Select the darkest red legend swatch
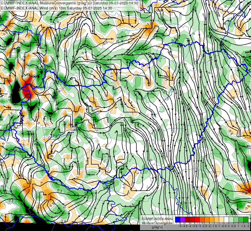This screenshot has width=251, height=231. pos(187,219)
